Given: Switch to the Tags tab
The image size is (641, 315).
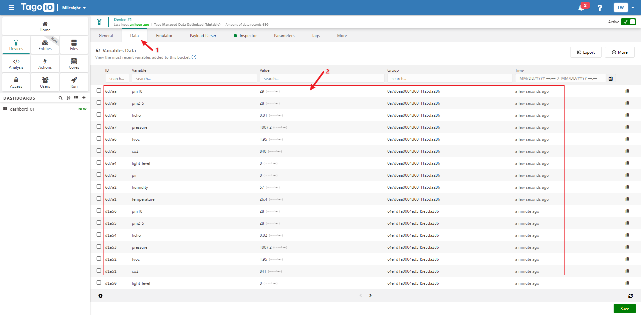Looking at the screenshot, I should tap(316, 36).
